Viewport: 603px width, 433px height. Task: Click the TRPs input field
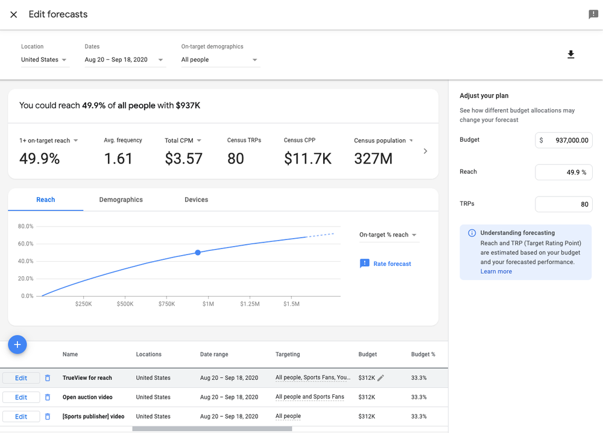click(564, 204)
